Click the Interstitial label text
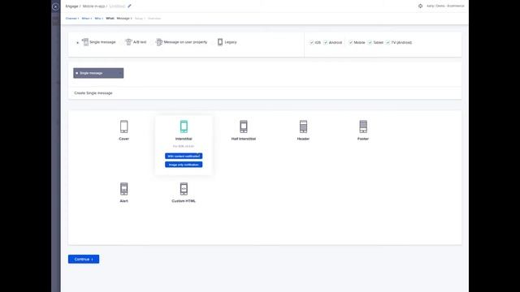520x292 pixels. point(184,139)
